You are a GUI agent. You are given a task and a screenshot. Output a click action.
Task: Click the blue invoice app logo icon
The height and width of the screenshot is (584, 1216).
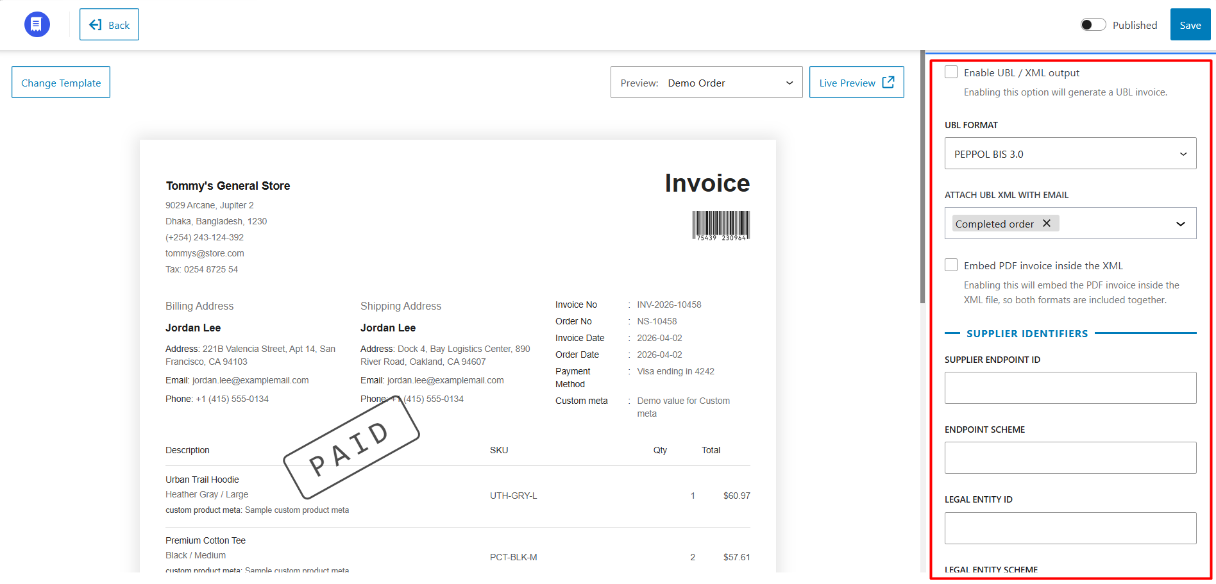[37, 24]
